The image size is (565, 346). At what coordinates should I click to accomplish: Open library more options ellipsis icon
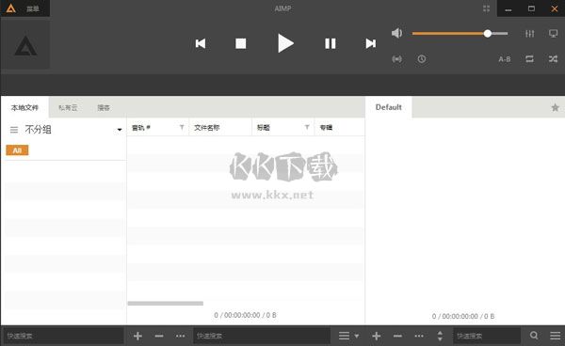180,336
